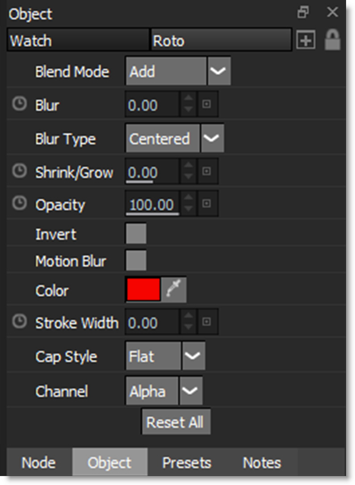This screenshot has height=485, width=355.
Task: Switch to the Node tab
Action: (x=38, y=463)
